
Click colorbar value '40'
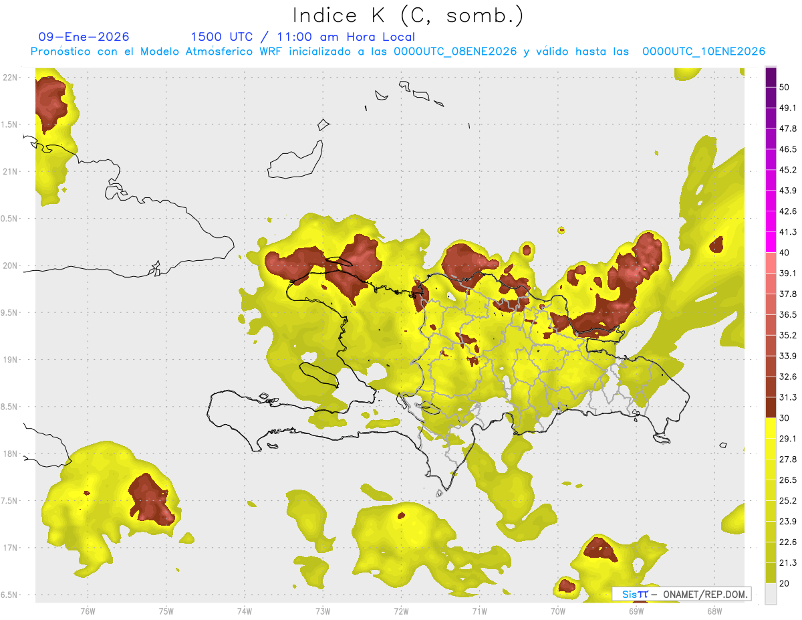tap(785, 253)
